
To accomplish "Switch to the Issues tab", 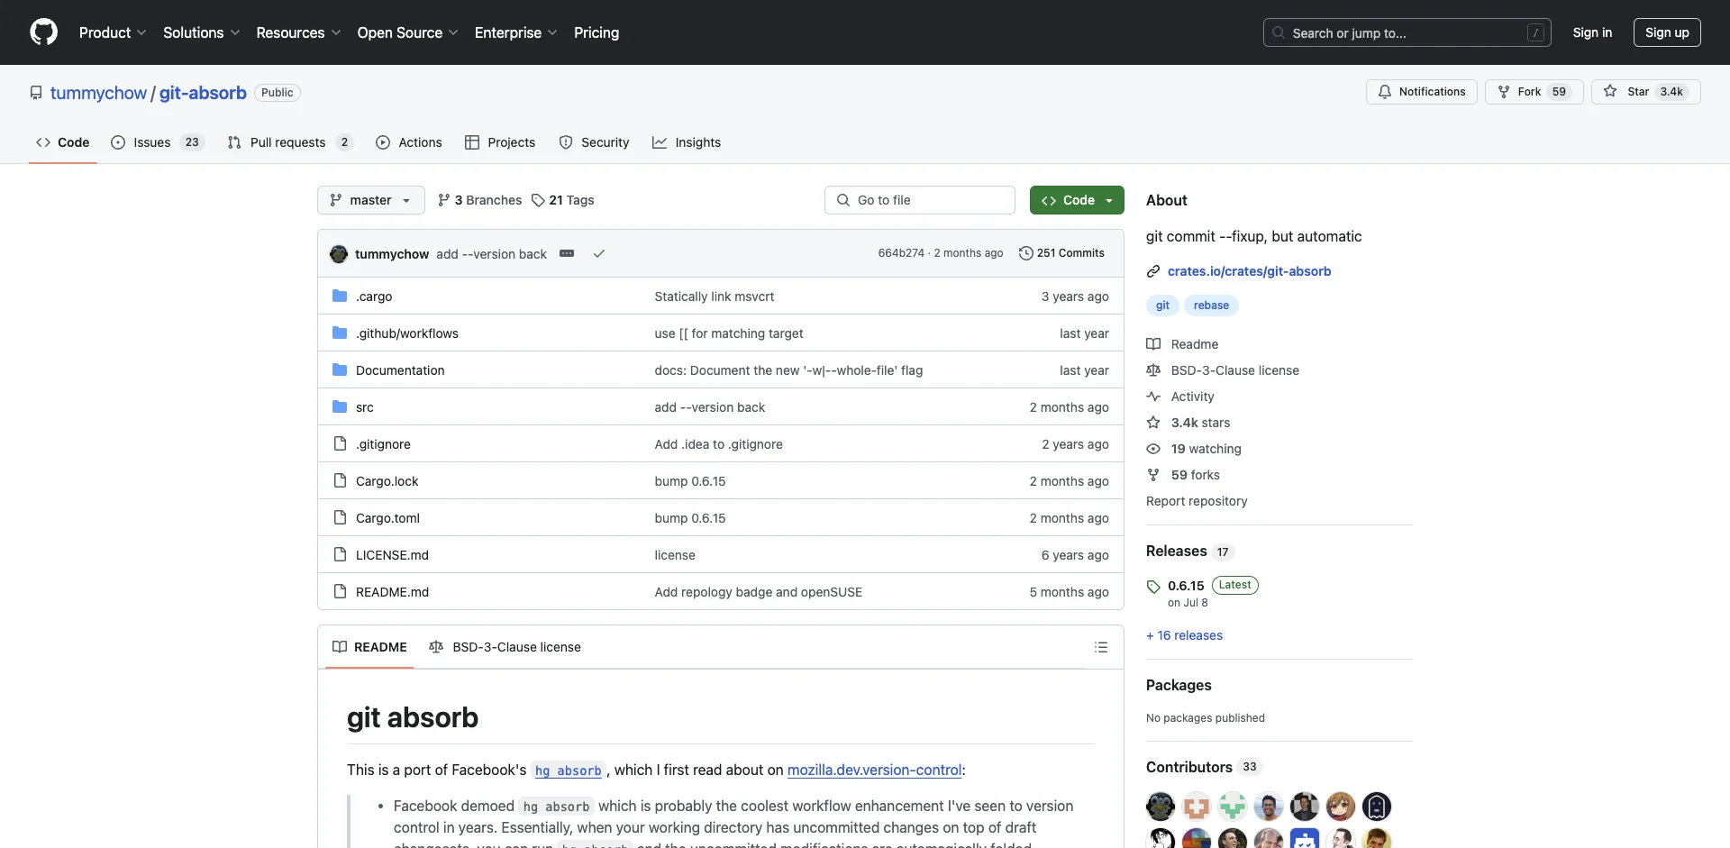I will [158, 142].
